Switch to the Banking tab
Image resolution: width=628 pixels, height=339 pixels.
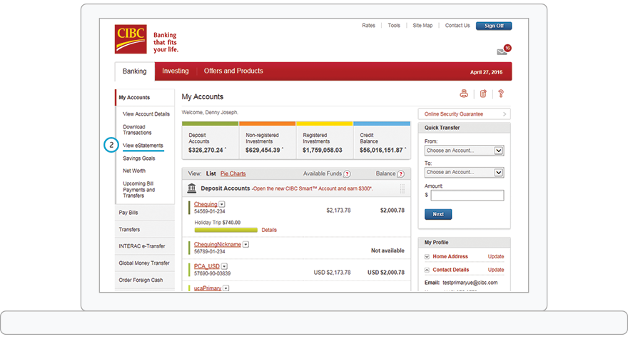click(135, 71)
